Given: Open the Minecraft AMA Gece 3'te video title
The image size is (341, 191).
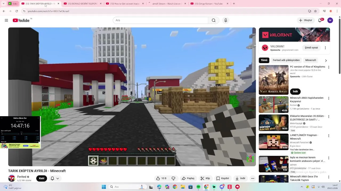Looking at the screenshot, I should click(304, 178).
